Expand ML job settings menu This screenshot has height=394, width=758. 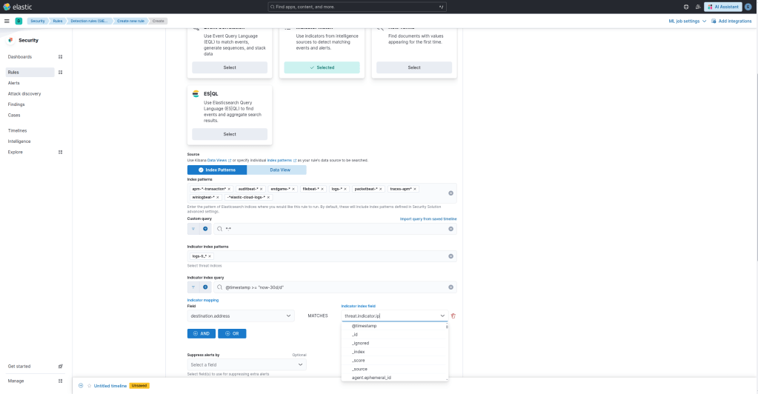tap(687, 21)
